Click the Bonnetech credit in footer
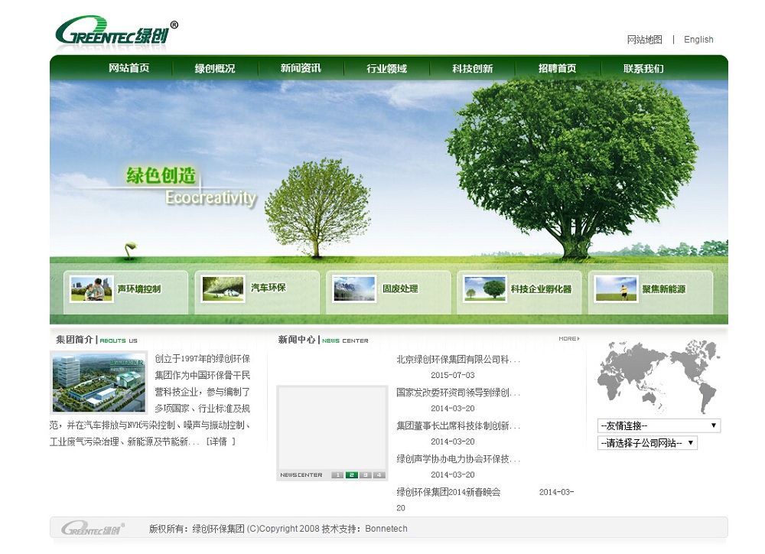 pos(386,529)
